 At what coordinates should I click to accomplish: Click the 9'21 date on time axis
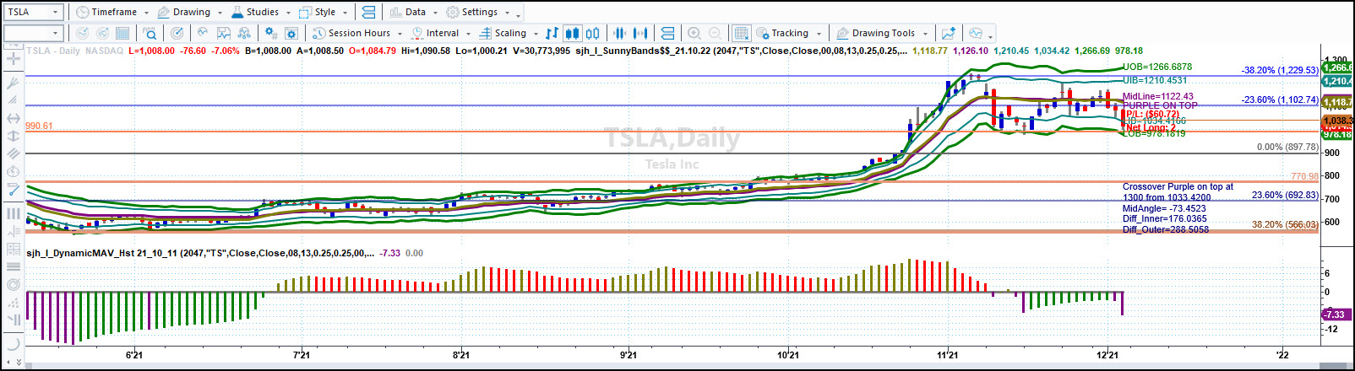pyautogui.click(x=629, y=355)
